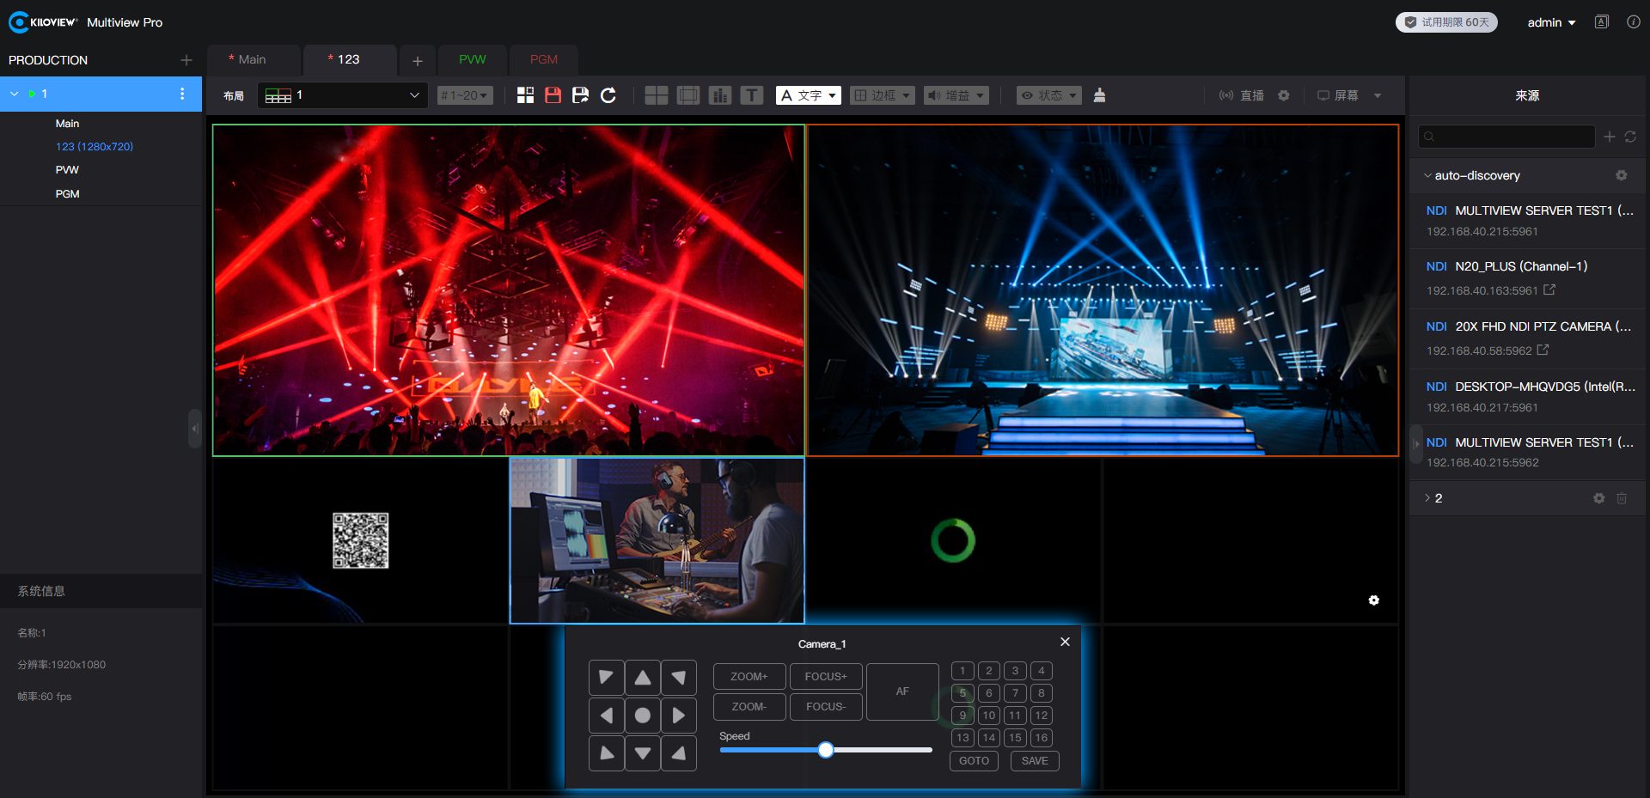1650x798 pixels.
Task: Open auto-discovery group settings gear
Action: 1621,175
